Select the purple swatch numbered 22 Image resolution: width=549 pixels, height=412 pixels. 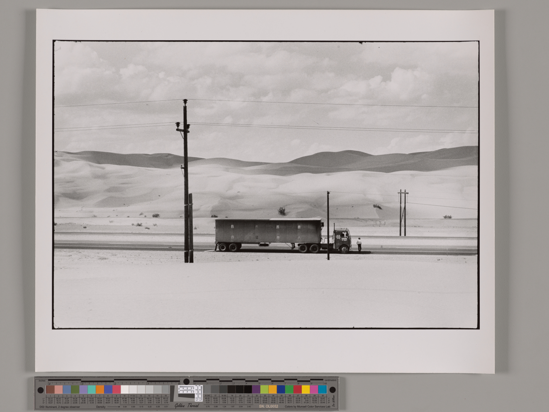pyautogui.click(x=256, y=390)
